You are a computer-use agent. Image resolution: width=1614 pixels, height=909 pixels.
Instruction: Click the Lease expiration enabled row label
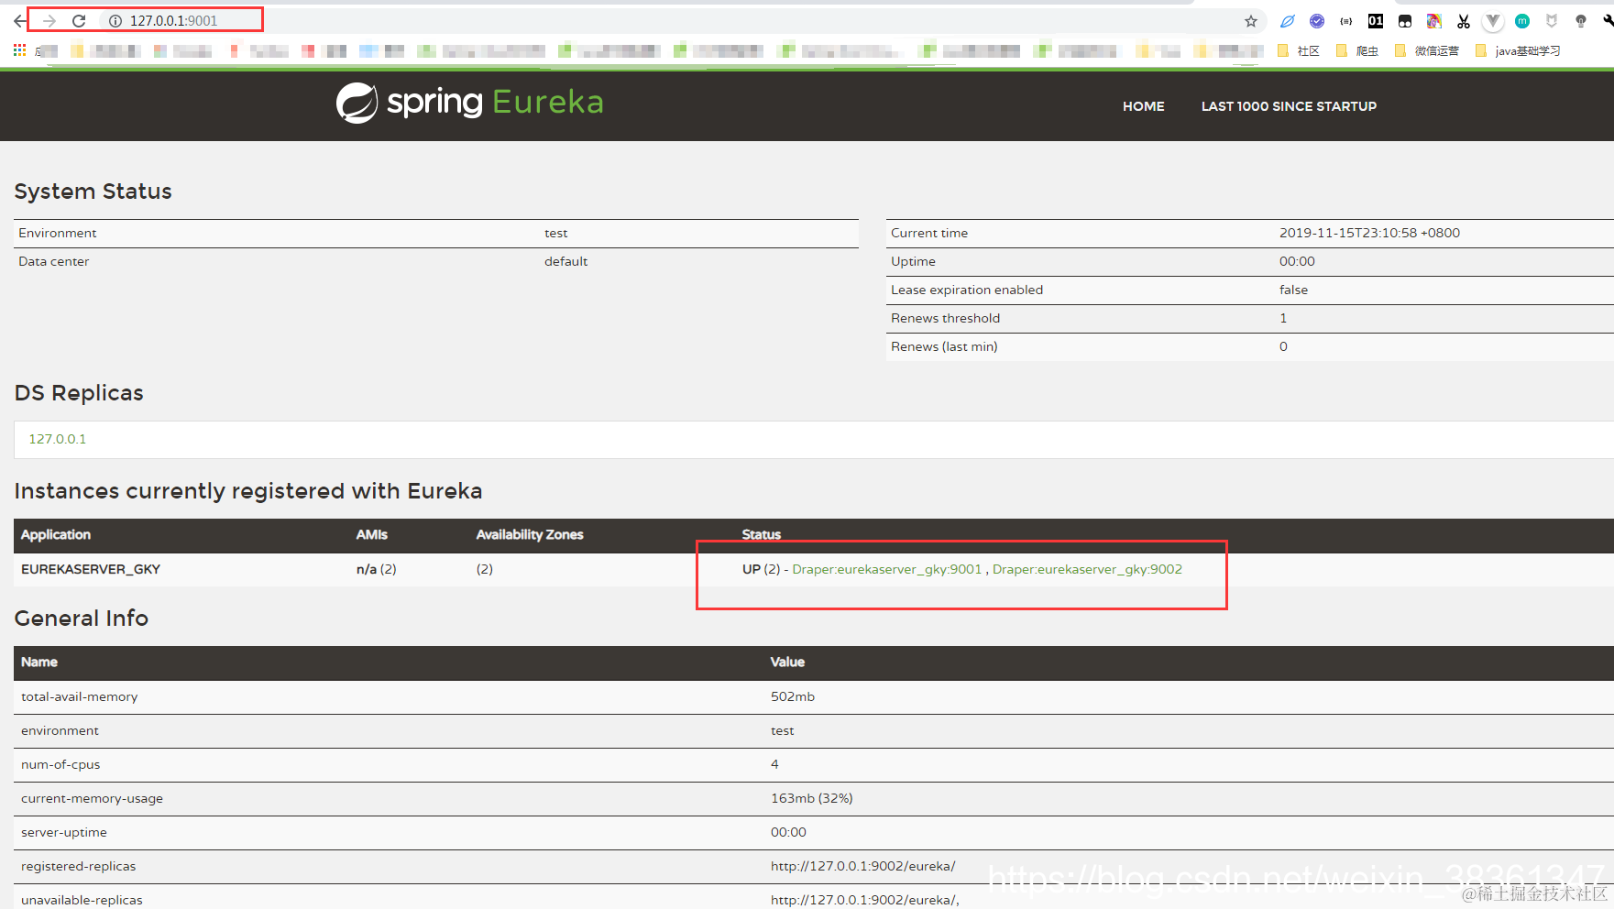coord(967,290)
